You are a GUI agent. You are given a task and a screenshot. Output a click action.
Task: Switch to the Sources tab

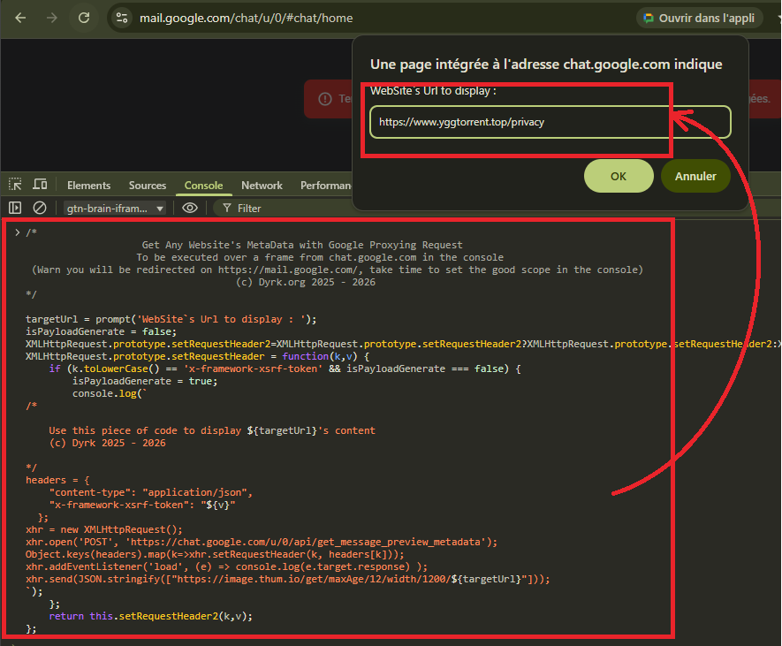pos(148,186)
